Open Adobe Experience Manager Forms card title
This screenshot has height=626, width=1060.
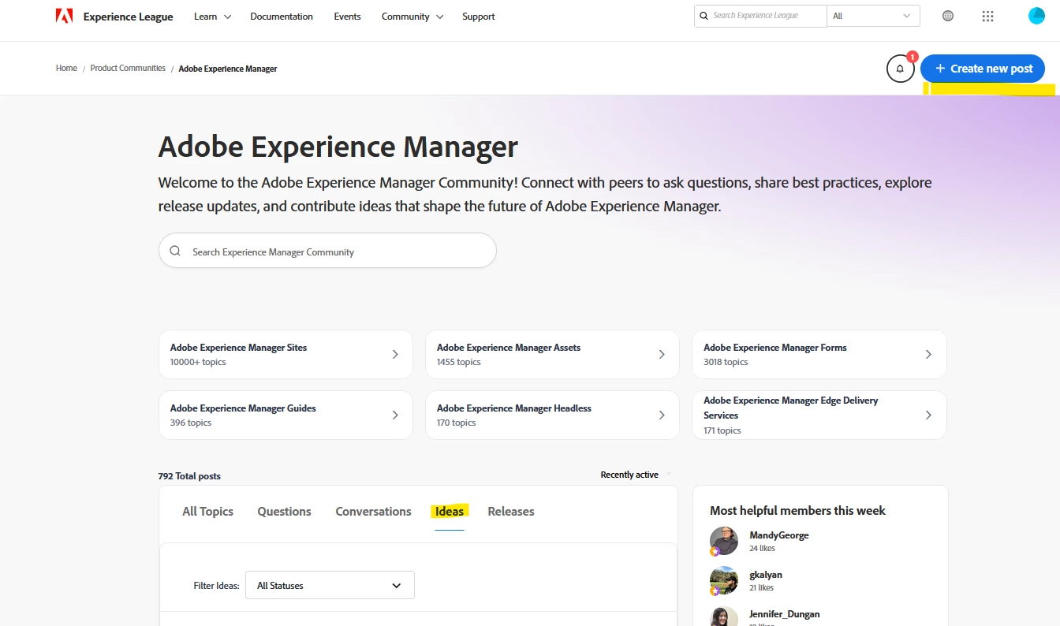click(x=774, y=347)
